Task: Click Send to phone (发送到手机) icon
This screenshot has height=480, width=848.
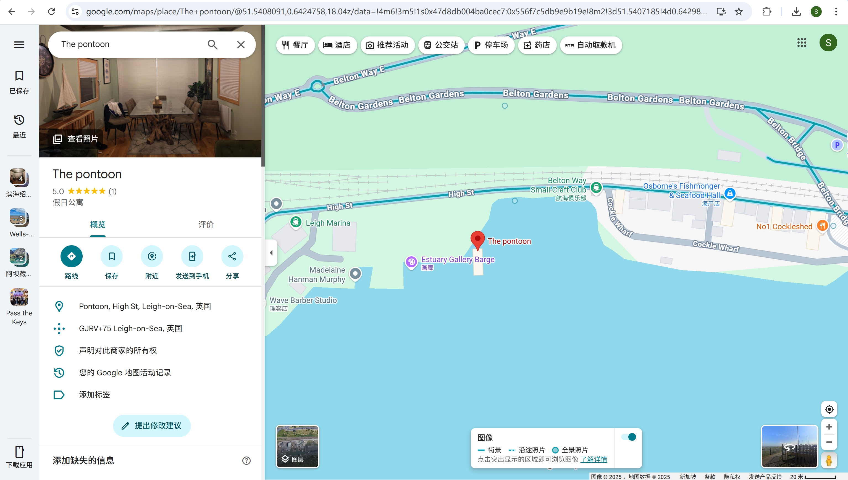Action: (192, 256)
